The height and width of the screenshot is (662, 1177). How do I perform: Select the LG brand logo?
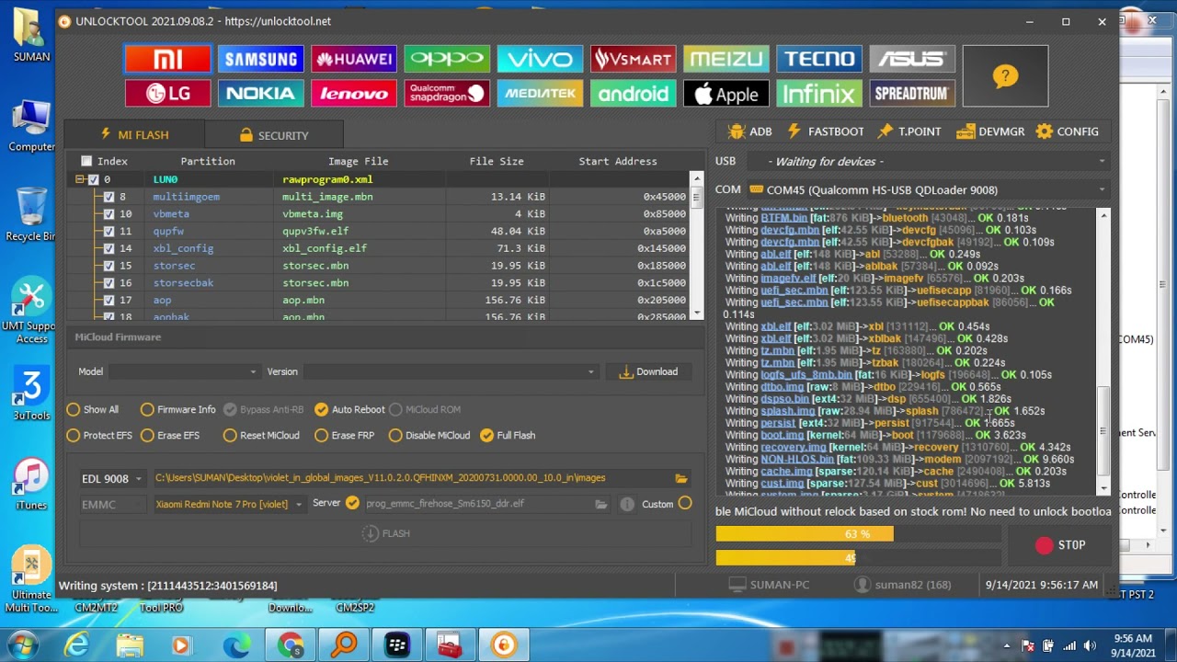point(167,94)
